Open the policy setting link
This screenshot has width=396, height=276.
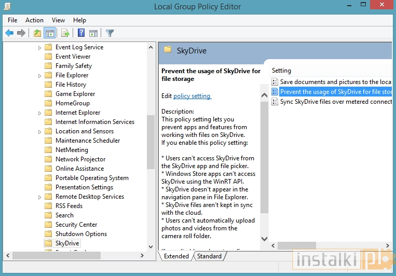pos(192,96)
